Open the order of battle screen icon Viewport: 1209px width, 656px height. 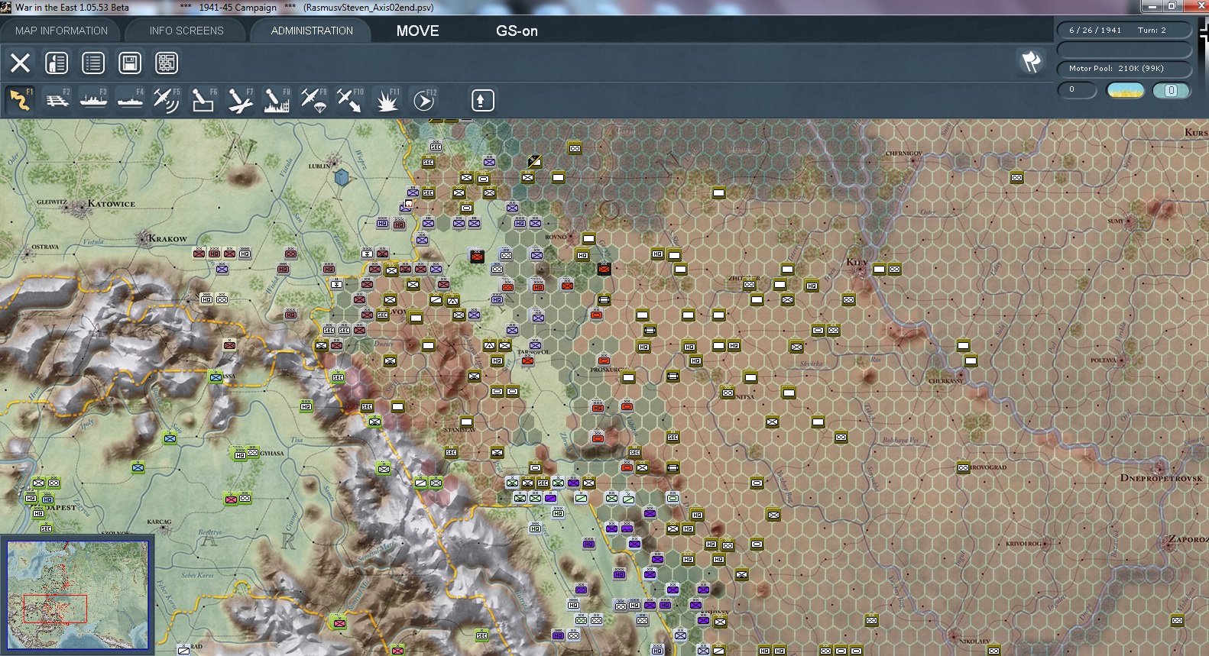coord(57,63)
